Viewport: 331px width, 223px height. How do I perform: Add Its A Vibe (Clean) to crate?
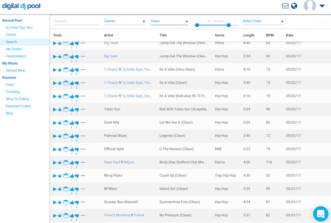coord(66,83)
